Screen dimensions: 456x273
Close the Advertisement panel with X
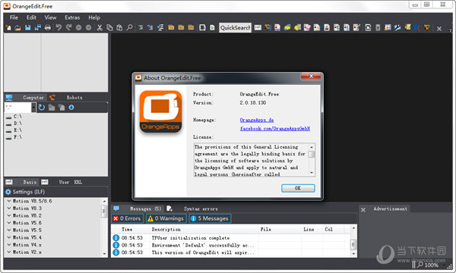click(x=363, y=210)
